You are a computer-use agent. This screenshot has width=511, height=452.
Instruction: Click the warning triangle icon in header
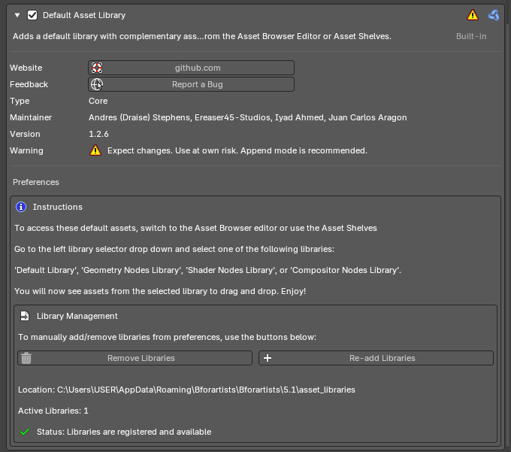[x=473, y=15]
